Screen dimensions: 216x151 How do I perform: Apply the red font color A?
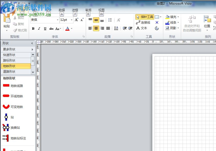(x=67, y=29)
